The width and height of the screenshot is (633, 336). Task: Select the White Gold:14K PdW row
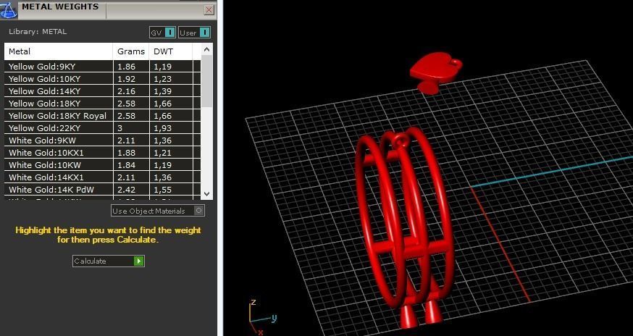pyautogui.click(x=103, y=190)
